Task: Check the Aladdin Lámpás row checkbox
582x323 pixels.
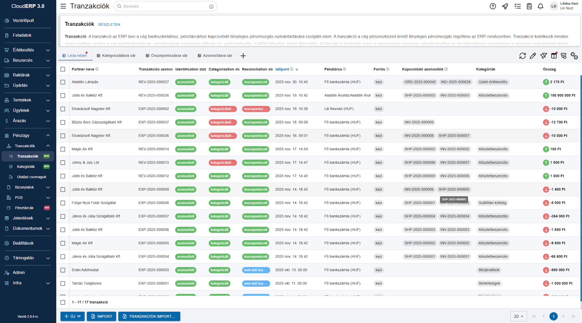Action: pyautogui.click(x=63, y=82)
